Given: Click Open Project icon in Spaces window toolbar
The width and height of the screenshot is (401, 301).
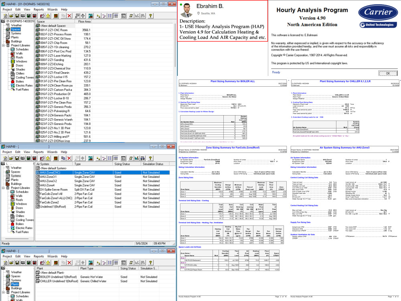Looking at the screenshot, I should coord(11,16).
